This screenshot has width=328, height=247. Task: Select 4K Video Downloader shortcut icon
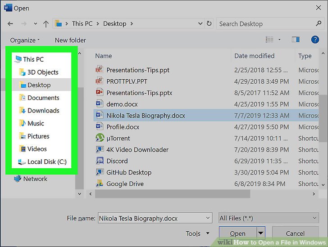click(x=100, y=149)
